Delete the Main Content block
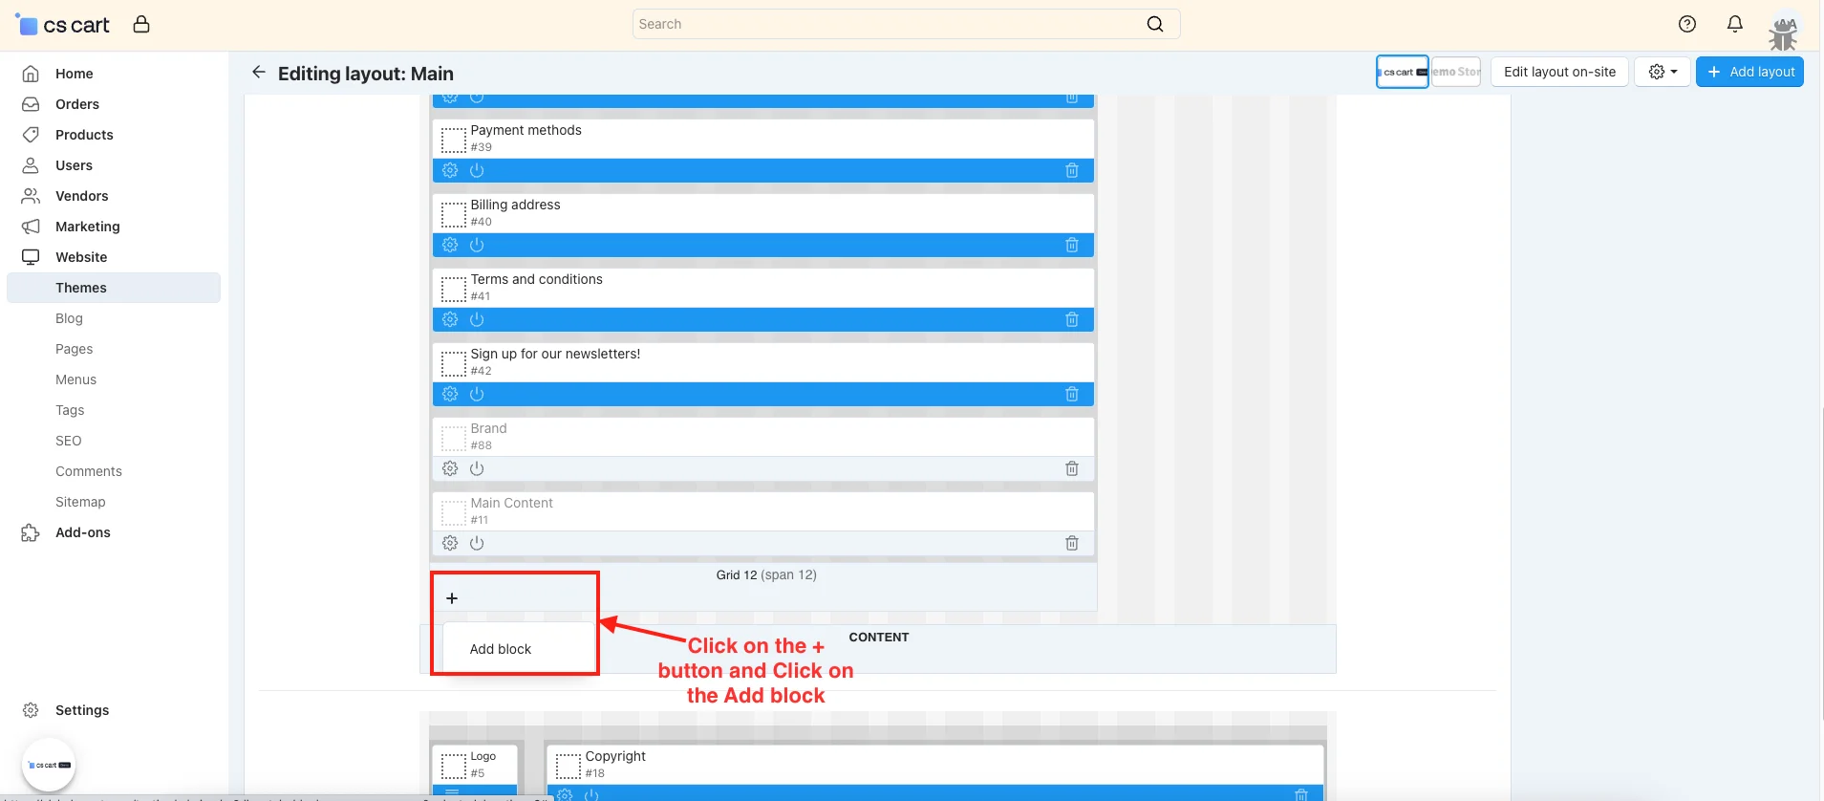This screenshot has height=801, width=1824. pos(1071,543)
